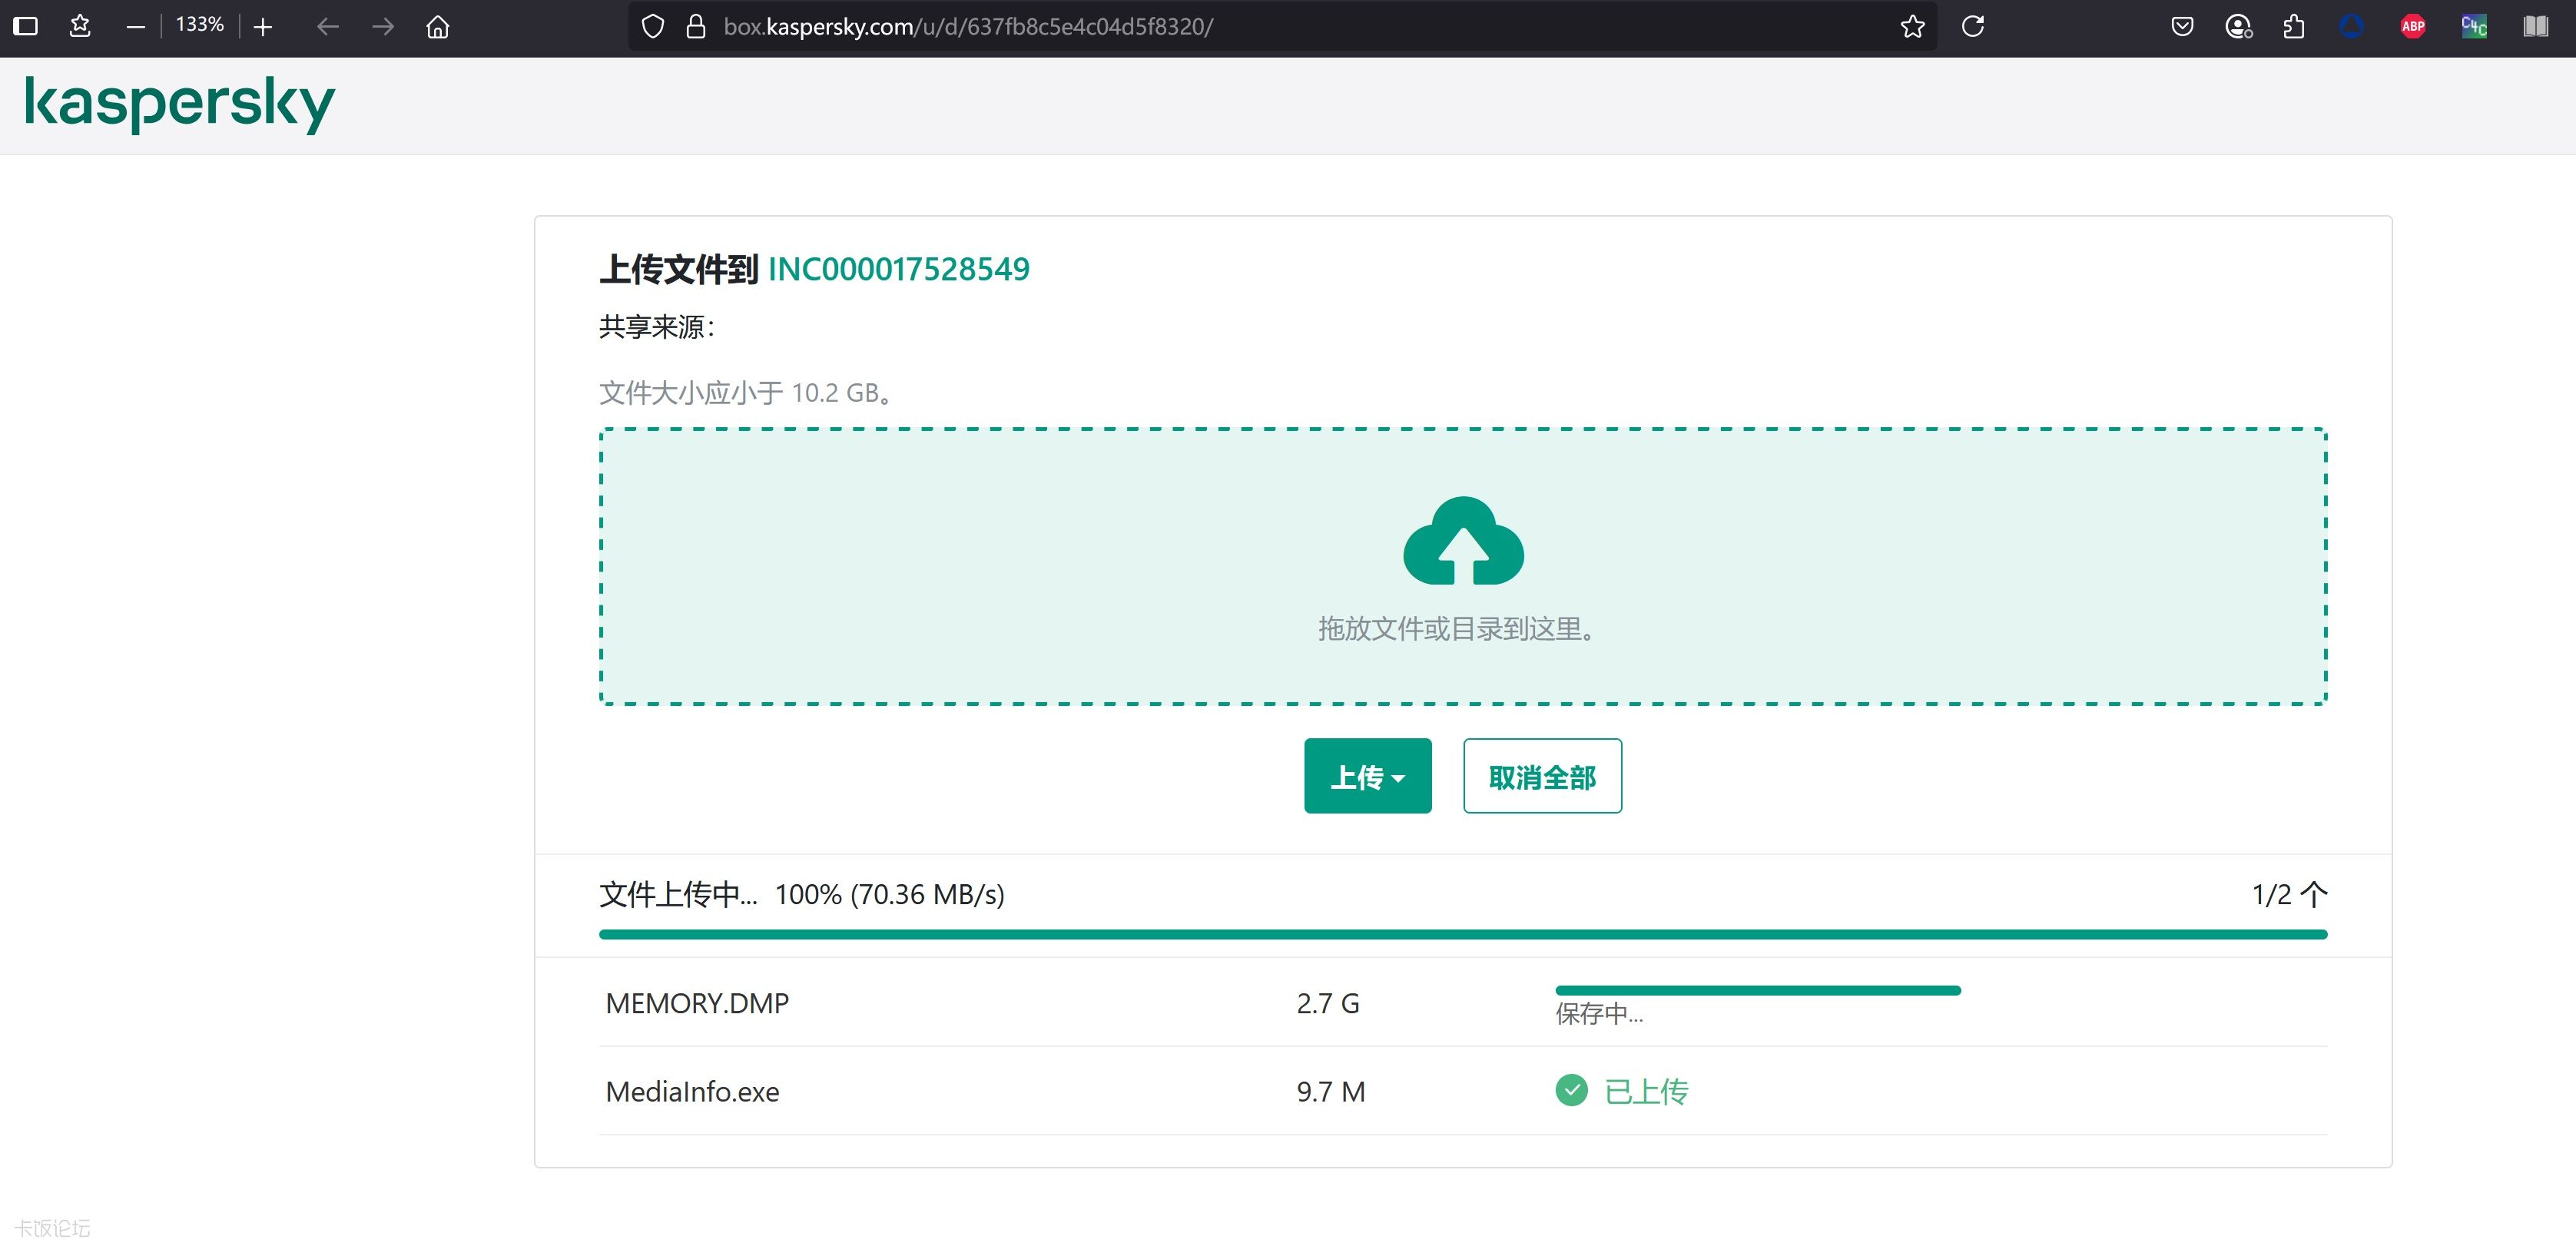Screen dimensions: 2576x1246
Task: Click the 2.7 G file size
Action: (x=1327, y=1003)
